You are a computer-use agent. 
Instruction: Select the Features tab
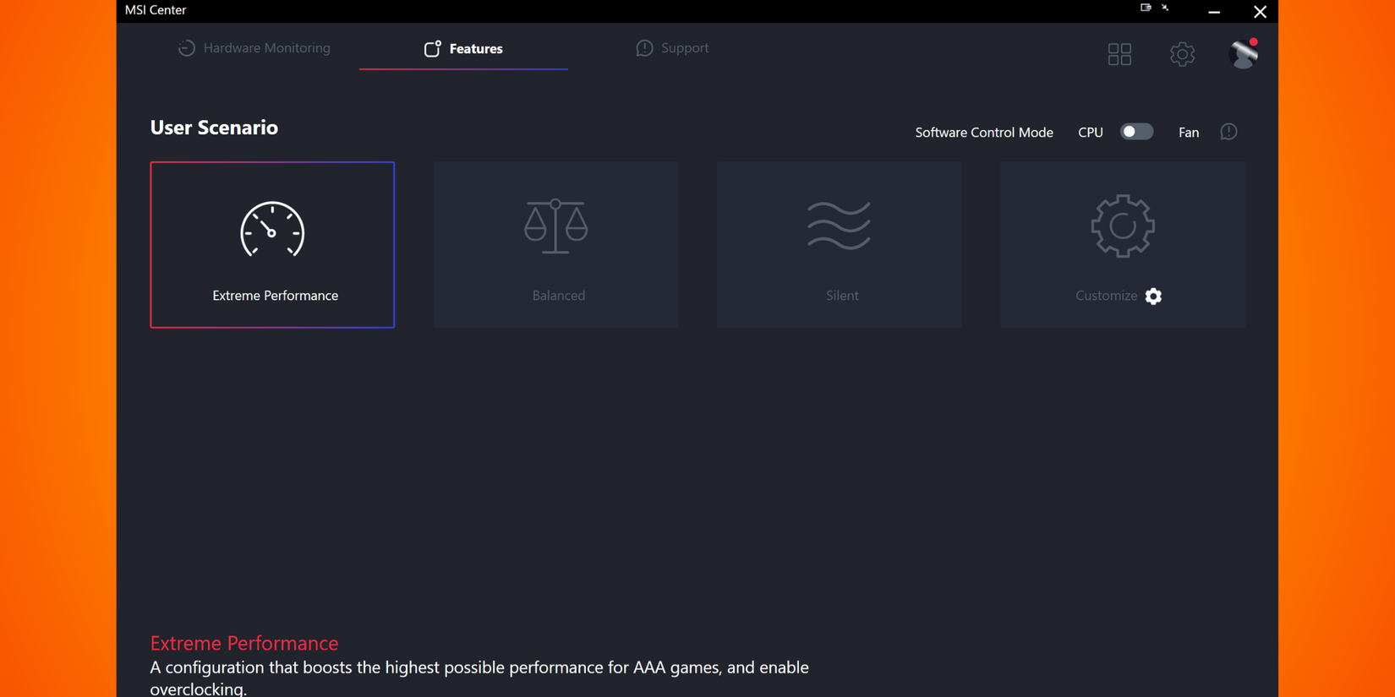(463, 49)
